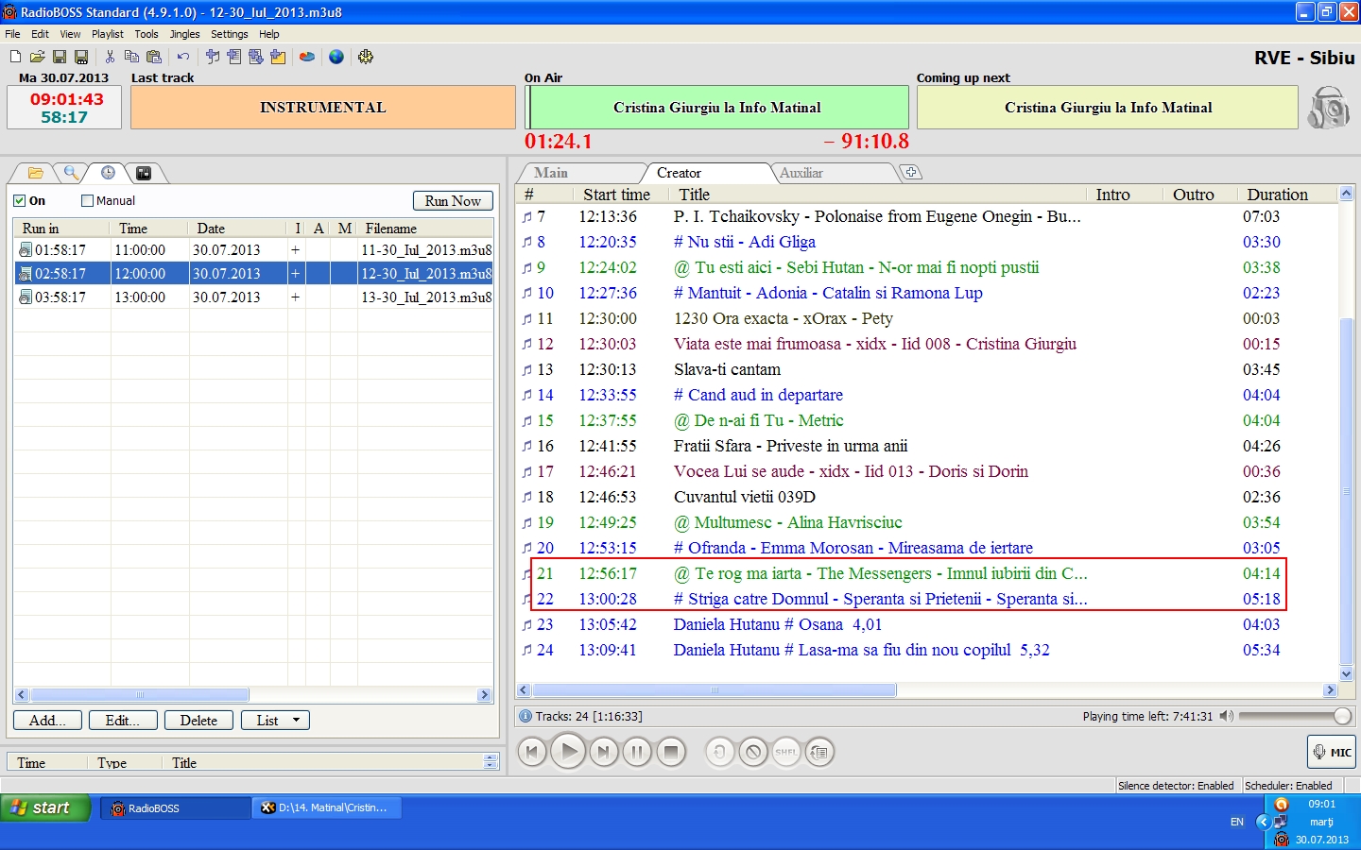Toggle the stop-after-track no-entry button
The image size is (1361, 850).
point(753,752)
